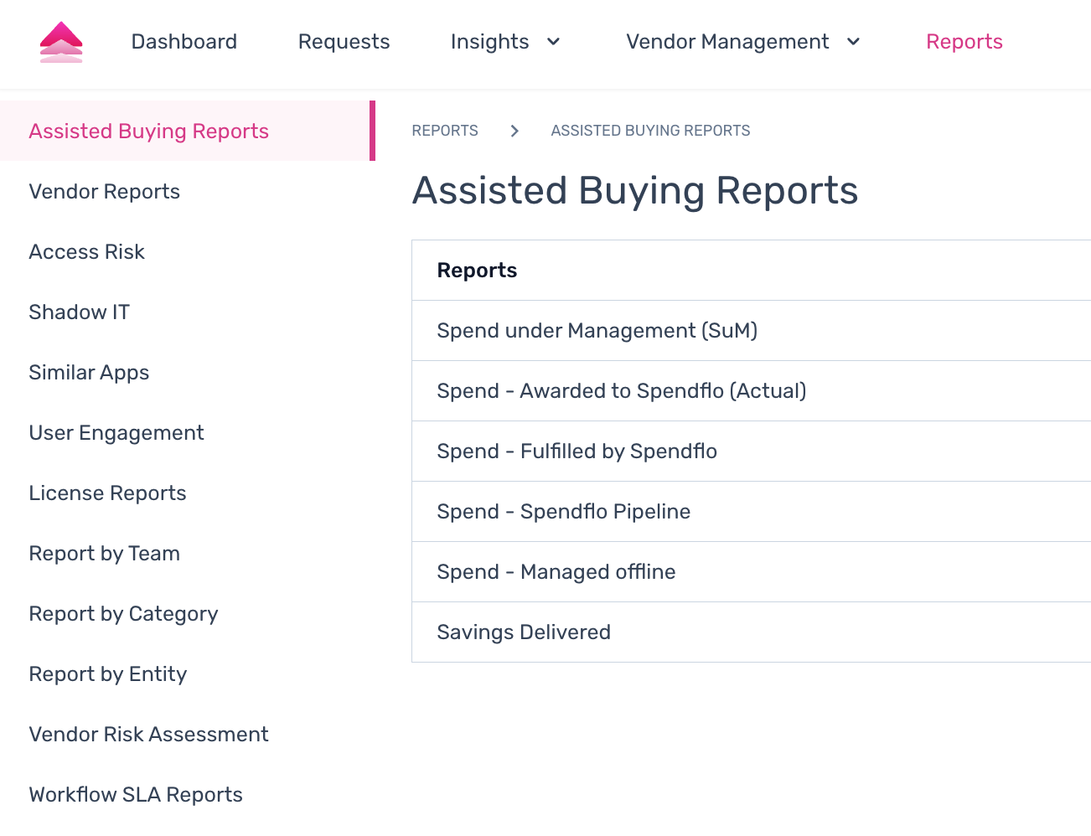Expand the Vendor Management dropdown chevron
1091x836 pixels.
point(853,42)
